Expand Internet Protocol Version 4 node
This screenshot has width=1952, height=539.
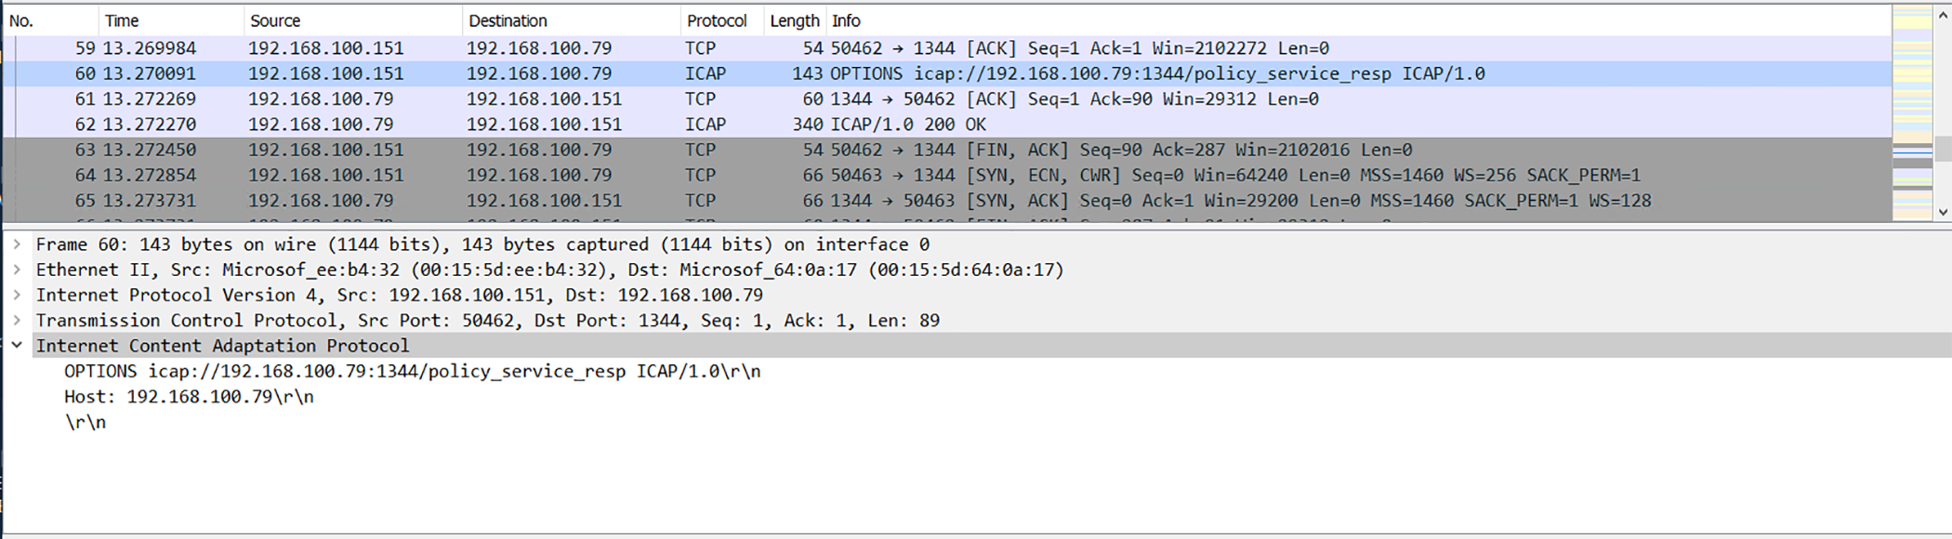pos(17,295)
